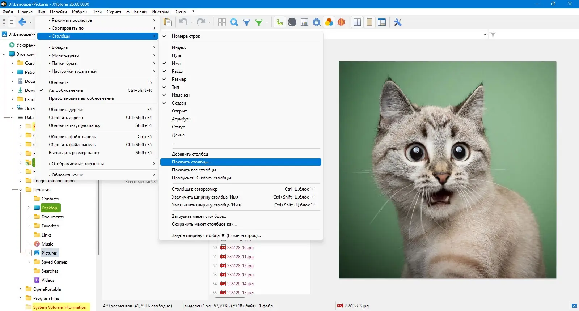Viewport: 579px width, 311px height.
Task: Toggle the 'Имя' column checkmark
Action: pos(164,63)
